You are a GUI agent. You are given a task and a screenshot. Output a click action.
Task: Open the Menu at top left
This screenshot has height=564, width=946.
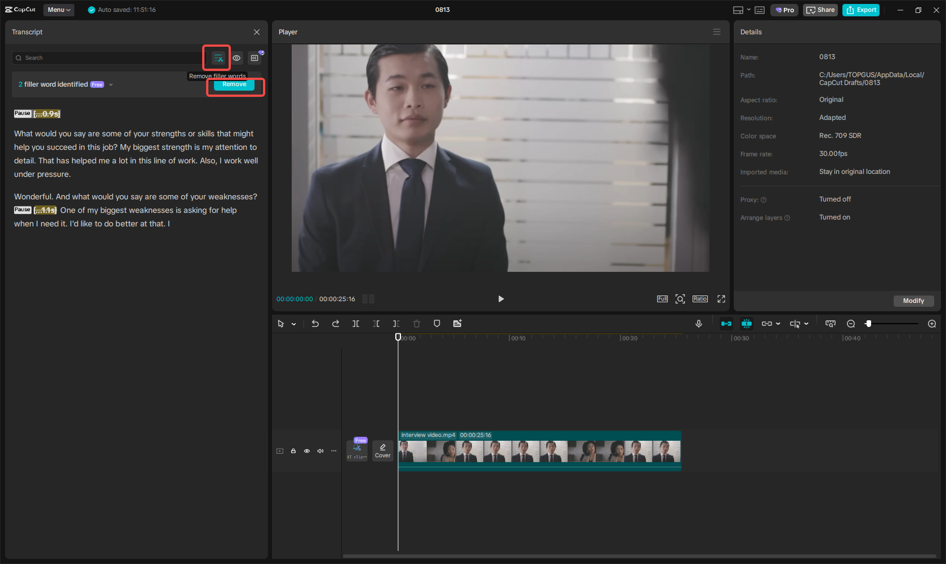(x=59, y=10)
